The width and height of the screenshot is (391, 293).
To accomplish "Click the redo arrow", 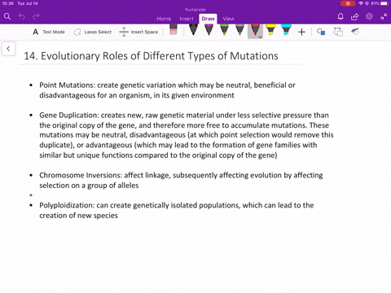I will pos(36,17).
